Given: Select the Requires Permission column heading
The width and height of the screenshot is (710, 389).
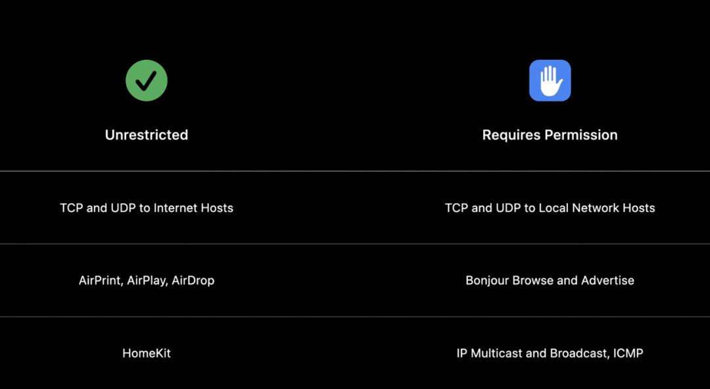Looking at the screenshot, I should click(x=550, y=135).
